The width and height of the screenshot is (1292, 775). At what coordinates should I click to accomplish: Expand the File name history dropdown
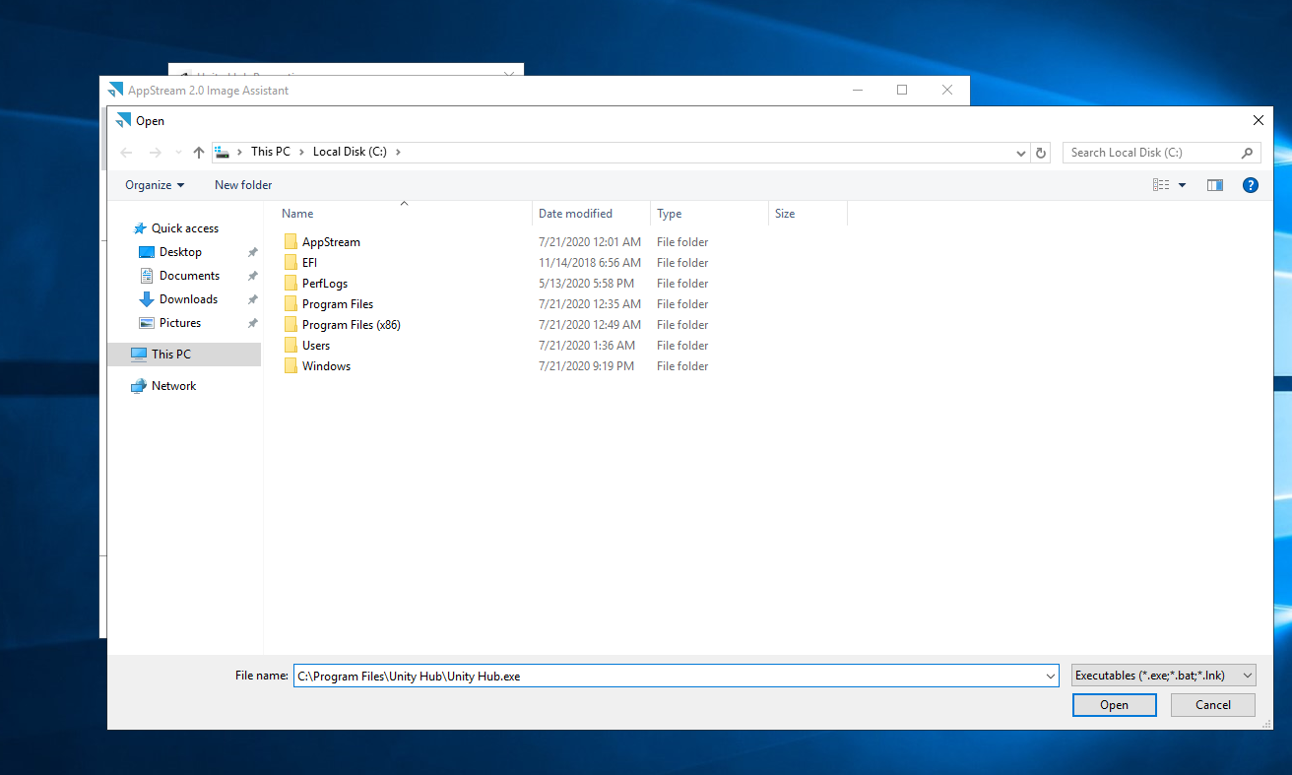point(1049,676)
